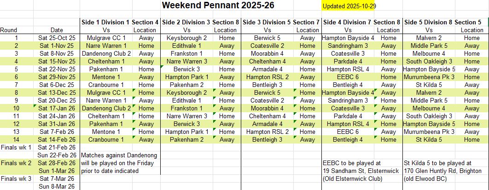
Task: Click the "Side 5 Division 8" header cell
Action: point(428,22)
